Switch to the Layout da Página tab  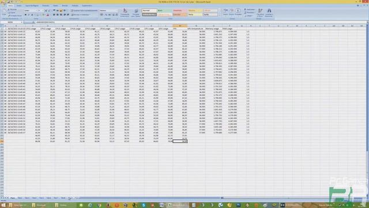click(32, 6)
